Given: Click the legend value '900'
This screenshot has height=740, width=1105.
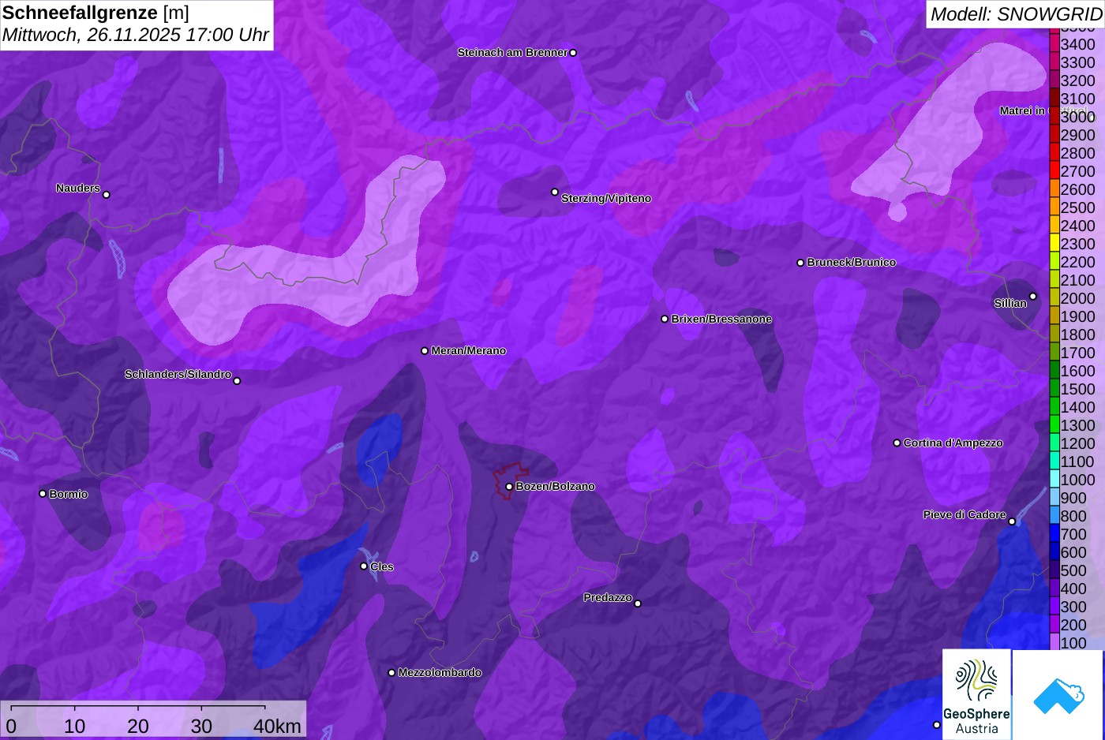Looking at the screenshot, I should pyautogui.click(x=1073, y=498).
